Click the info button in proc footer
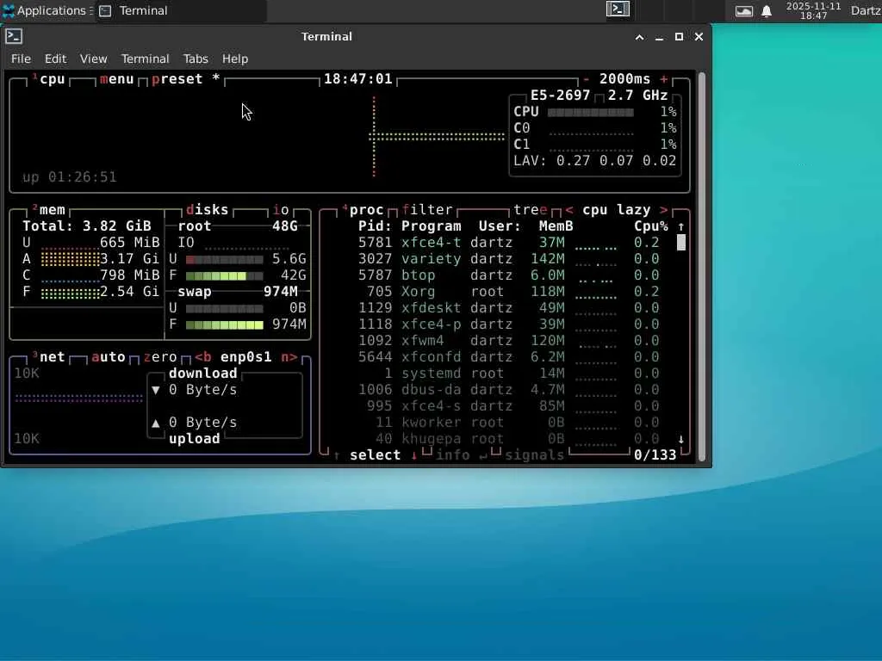882x661 pixels. [453, 455]
